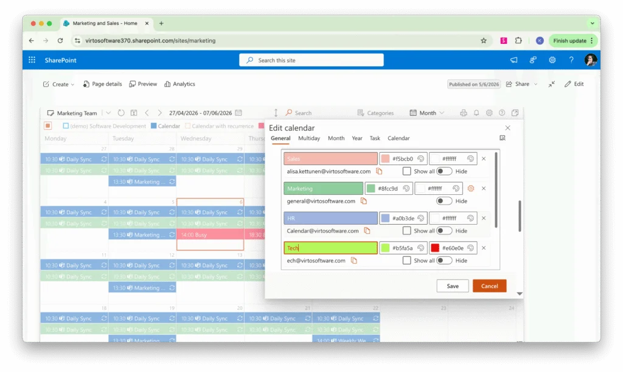Expand the Create menu chevron
The image size is (623, 372).
coord(73,84)
